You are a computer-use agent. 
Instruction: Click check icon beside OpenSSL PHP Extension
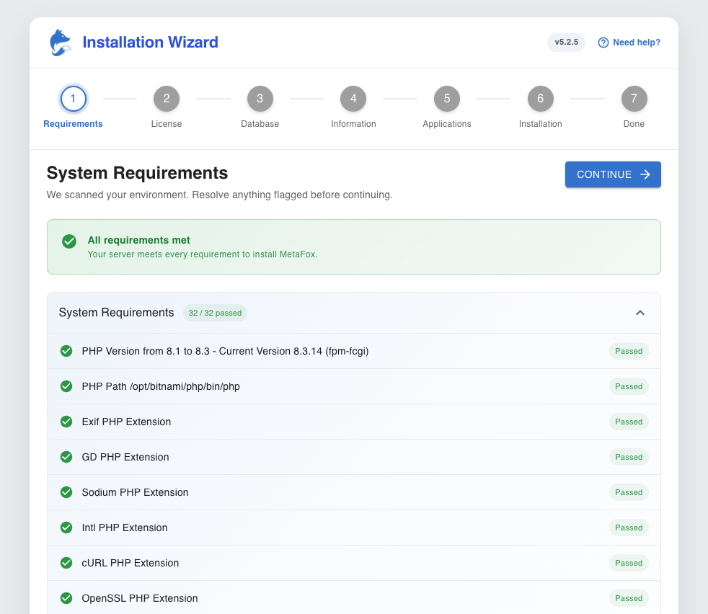click(66, 597)
